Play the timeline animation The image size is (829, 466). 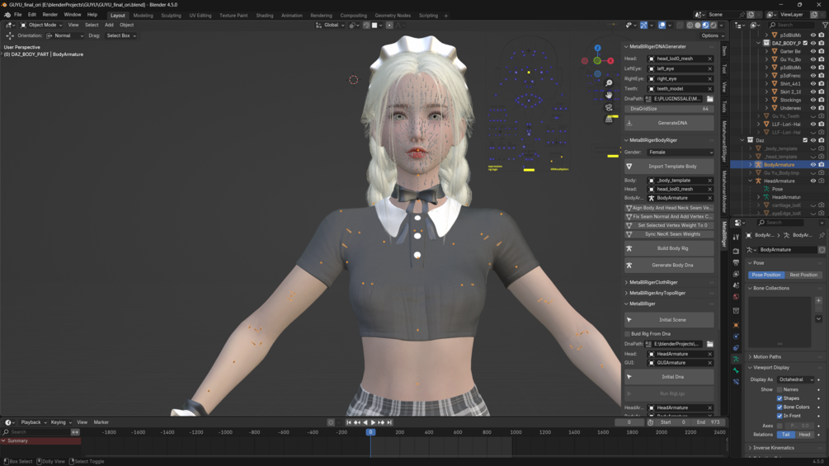pos(374,422)
